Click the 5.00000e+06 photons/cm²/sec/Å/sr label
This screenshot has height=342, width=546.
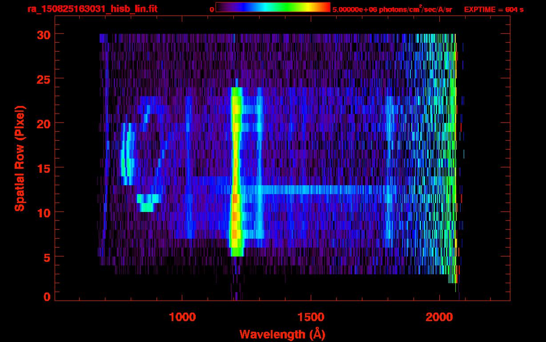[392, 9]
